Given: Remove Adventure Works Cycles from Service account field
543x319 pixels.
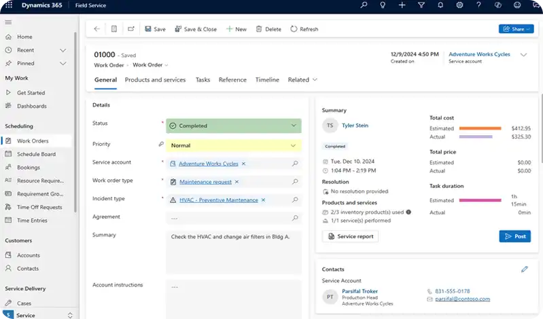Looking at the screenshot, I should [x=243, y=164].
